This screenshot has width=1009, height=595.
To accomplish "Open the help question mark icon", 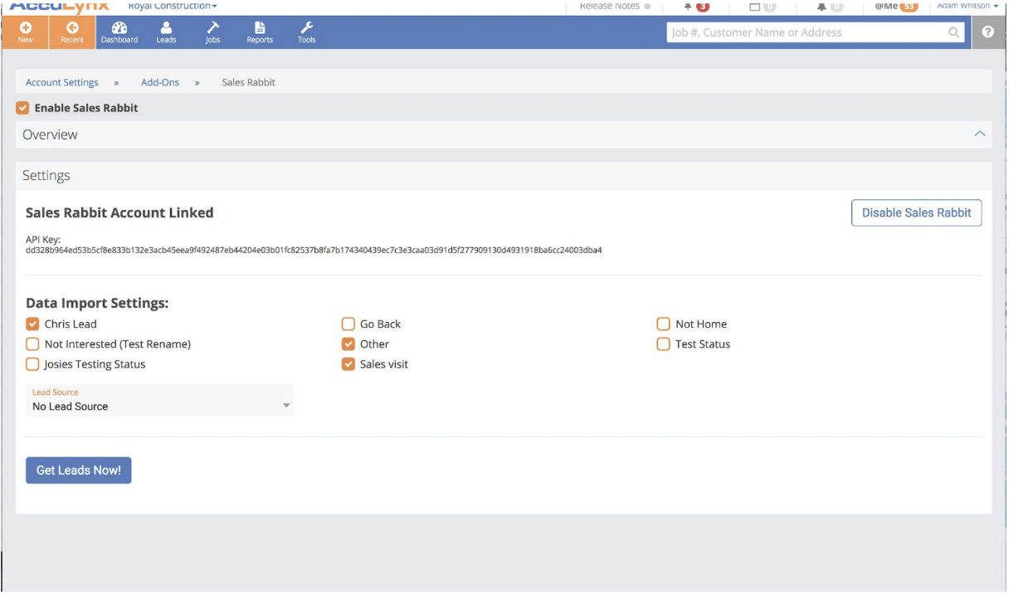I will pos(987,32).
